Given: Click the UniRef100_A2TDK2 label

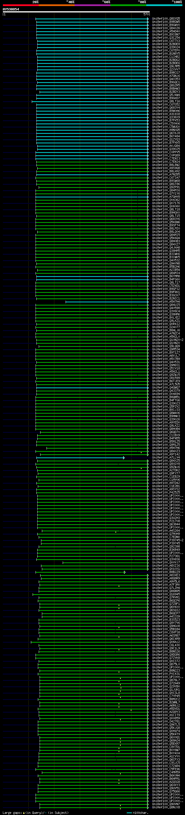Looking at the screenshot, I should click(166, 470).
